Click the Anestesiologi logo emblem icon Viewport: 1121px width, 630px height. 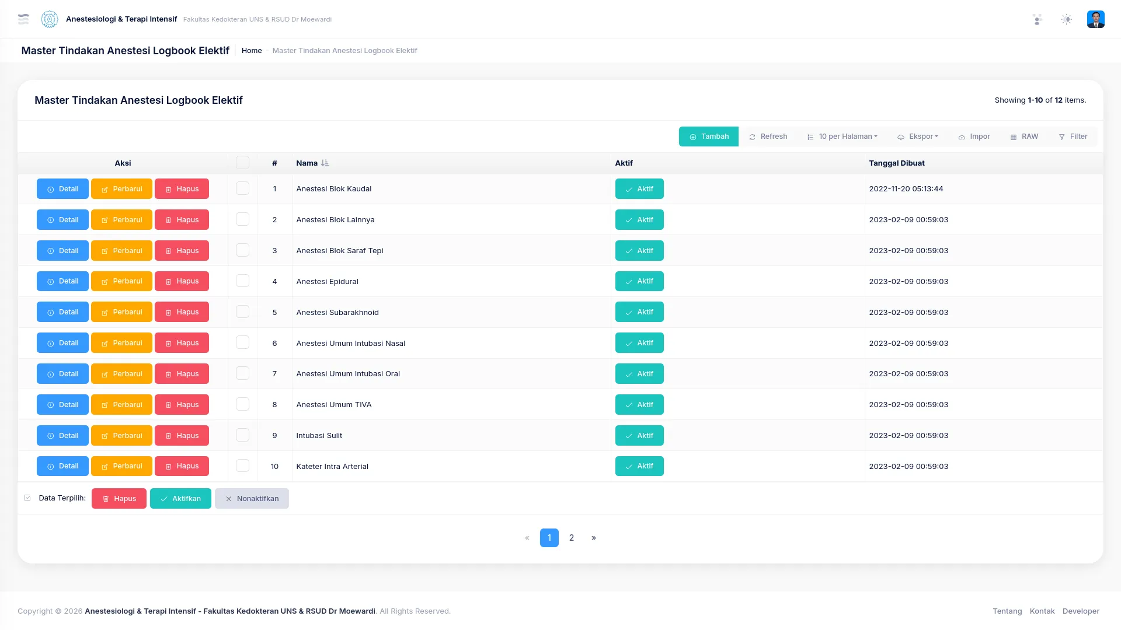pos(50,19)
